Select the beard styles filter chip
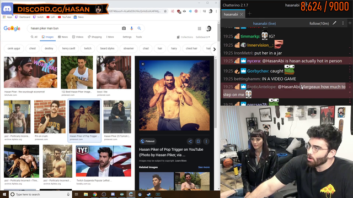Image resolution: width=353 pixels, height=198 pixels. 107,48
